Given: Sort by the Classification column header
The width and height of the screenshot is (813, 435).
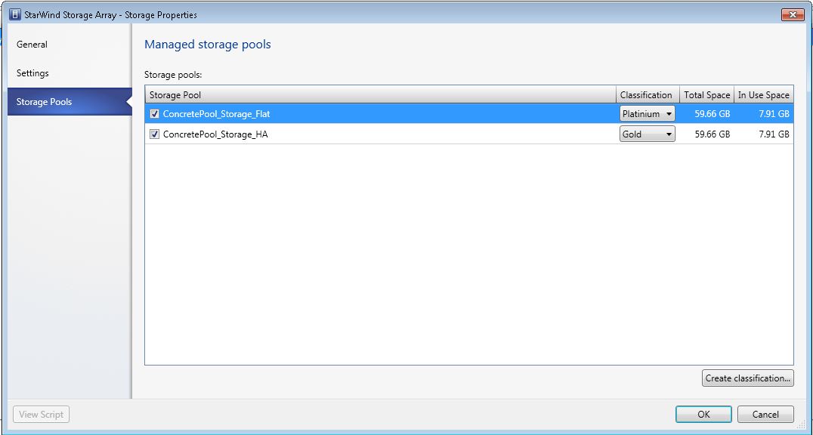Looking at the screenshot, I should point(648,95).
